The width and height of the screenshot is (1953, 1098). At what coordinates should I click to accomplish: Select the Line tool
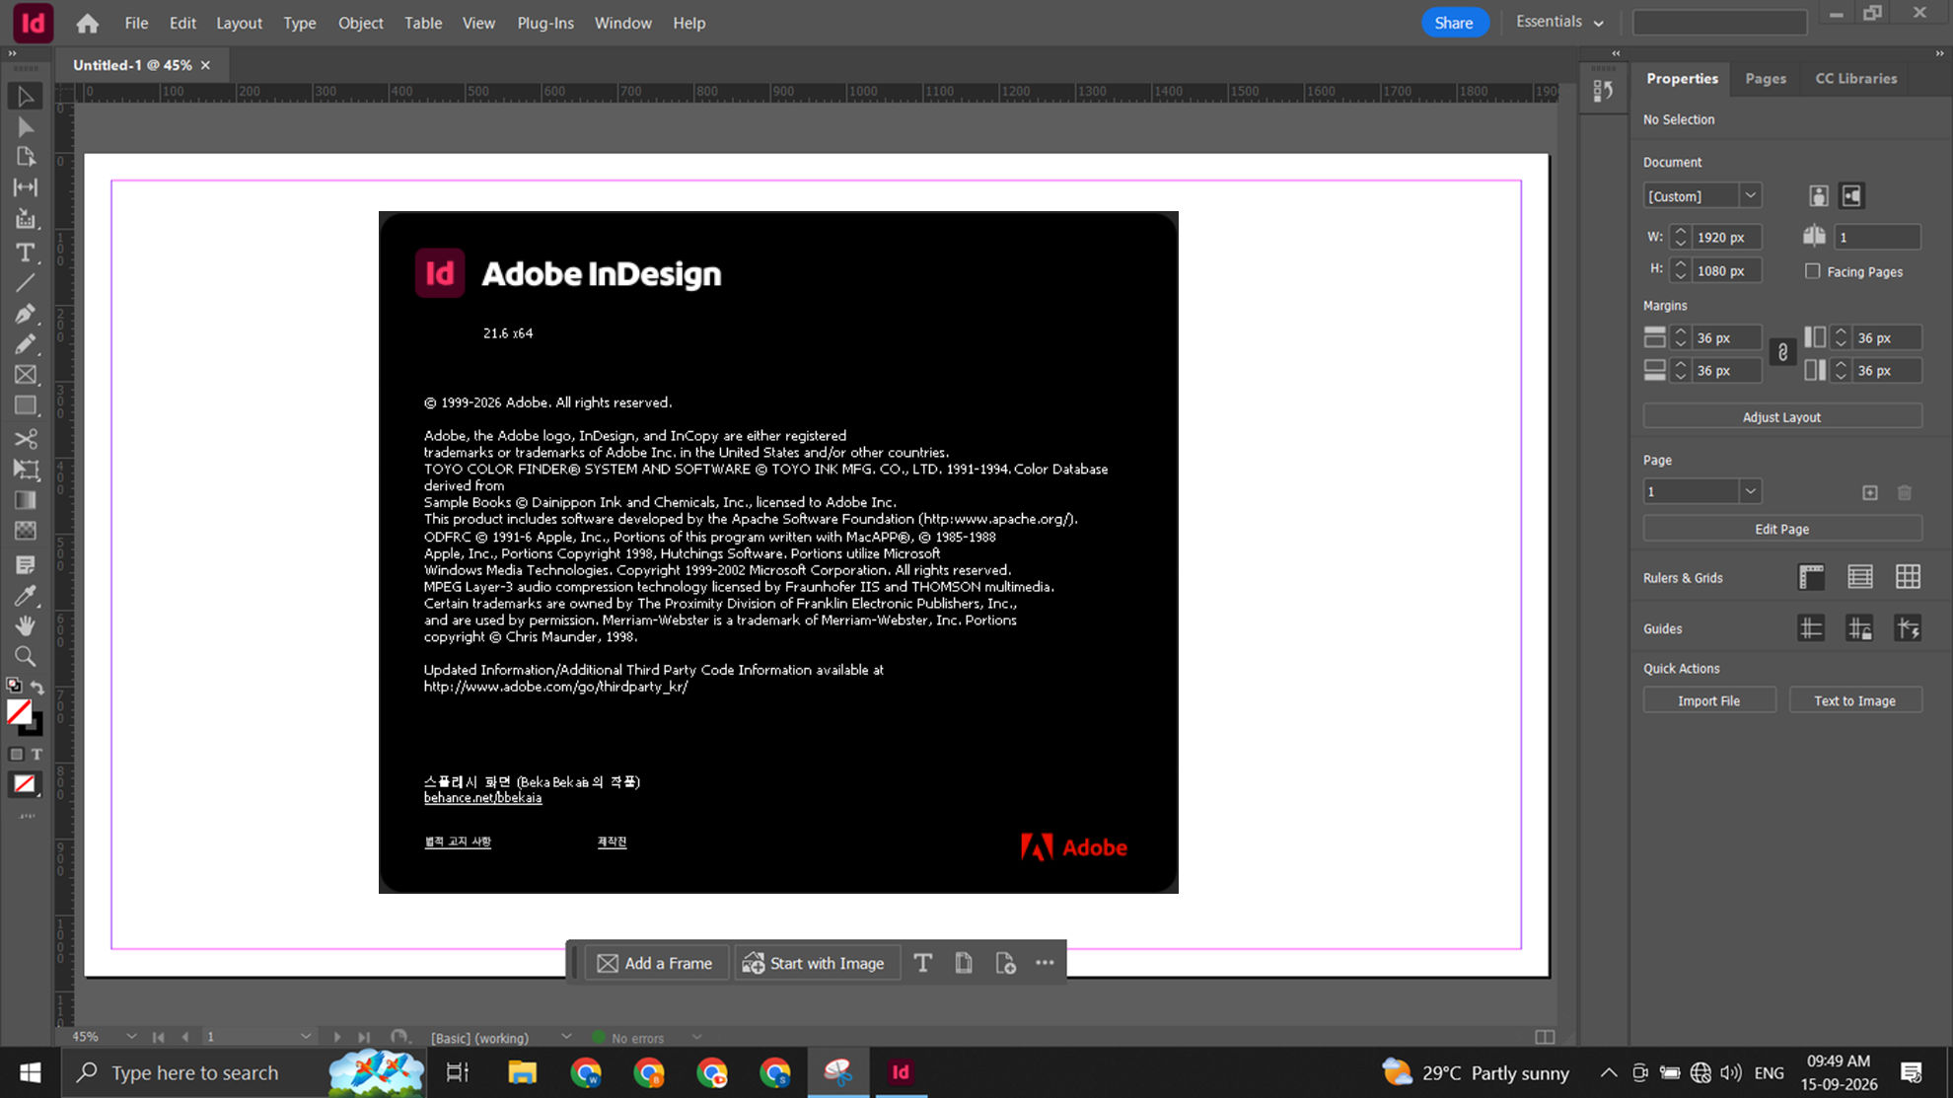pyautogui.click(x=26, y=283)
